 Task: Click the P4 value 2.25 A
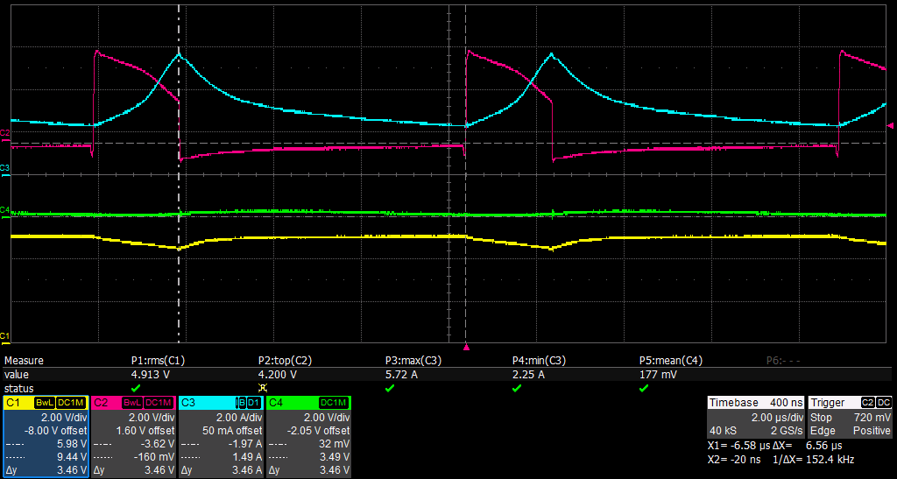[x=528, y=375]
